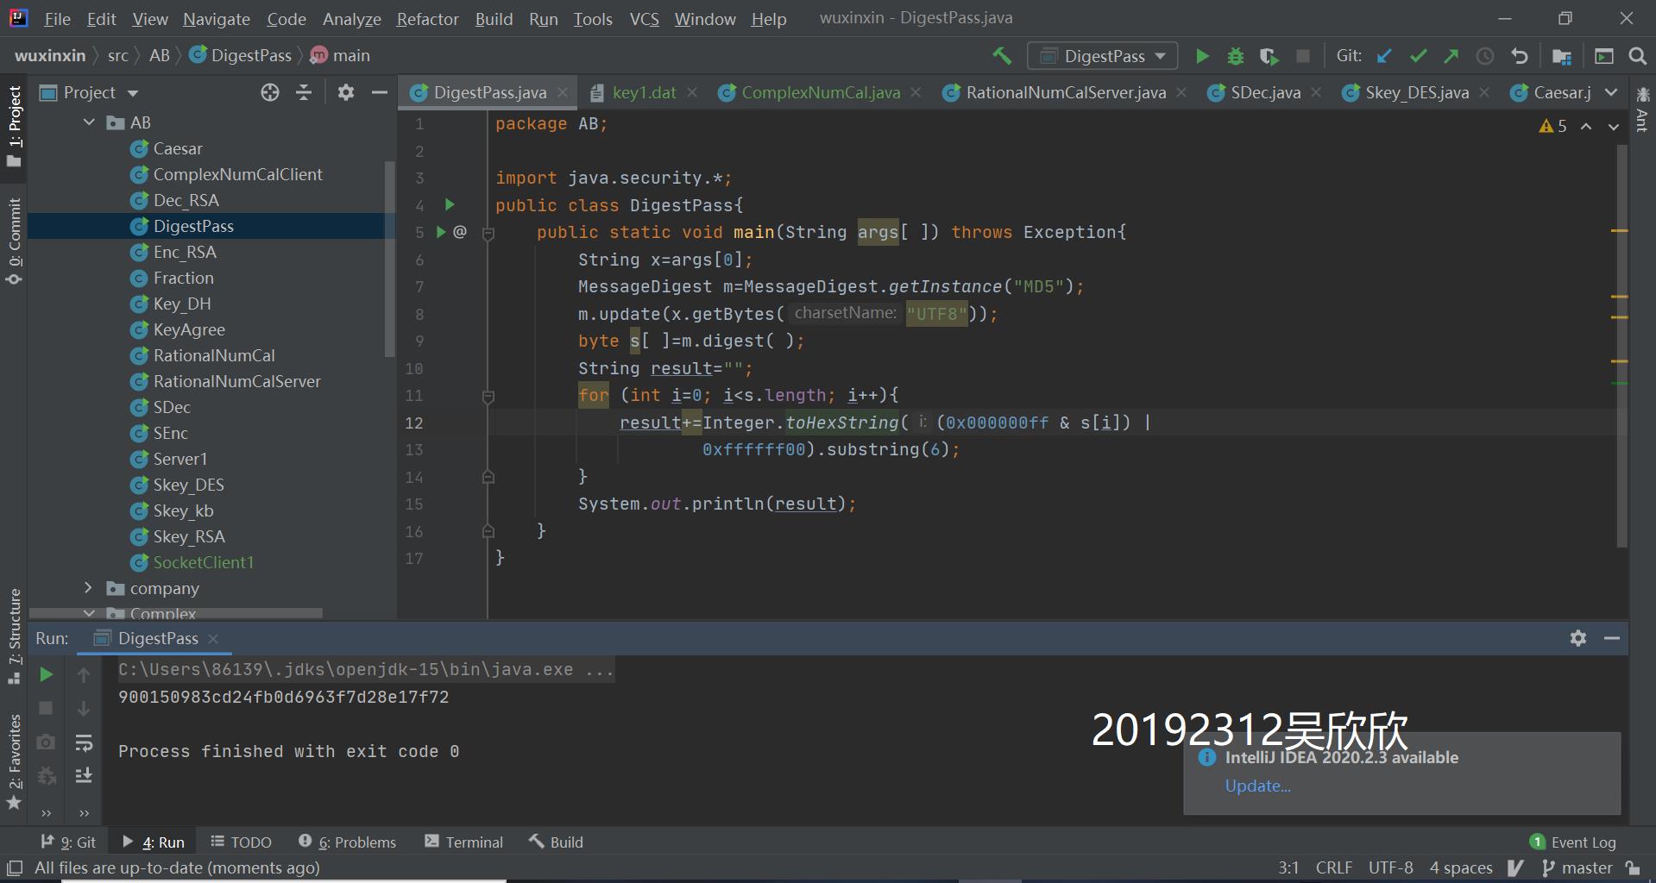Rollback changes with the undo arrow
The width and height of the screenshot is (1656, 883).
pos(1520,56)
